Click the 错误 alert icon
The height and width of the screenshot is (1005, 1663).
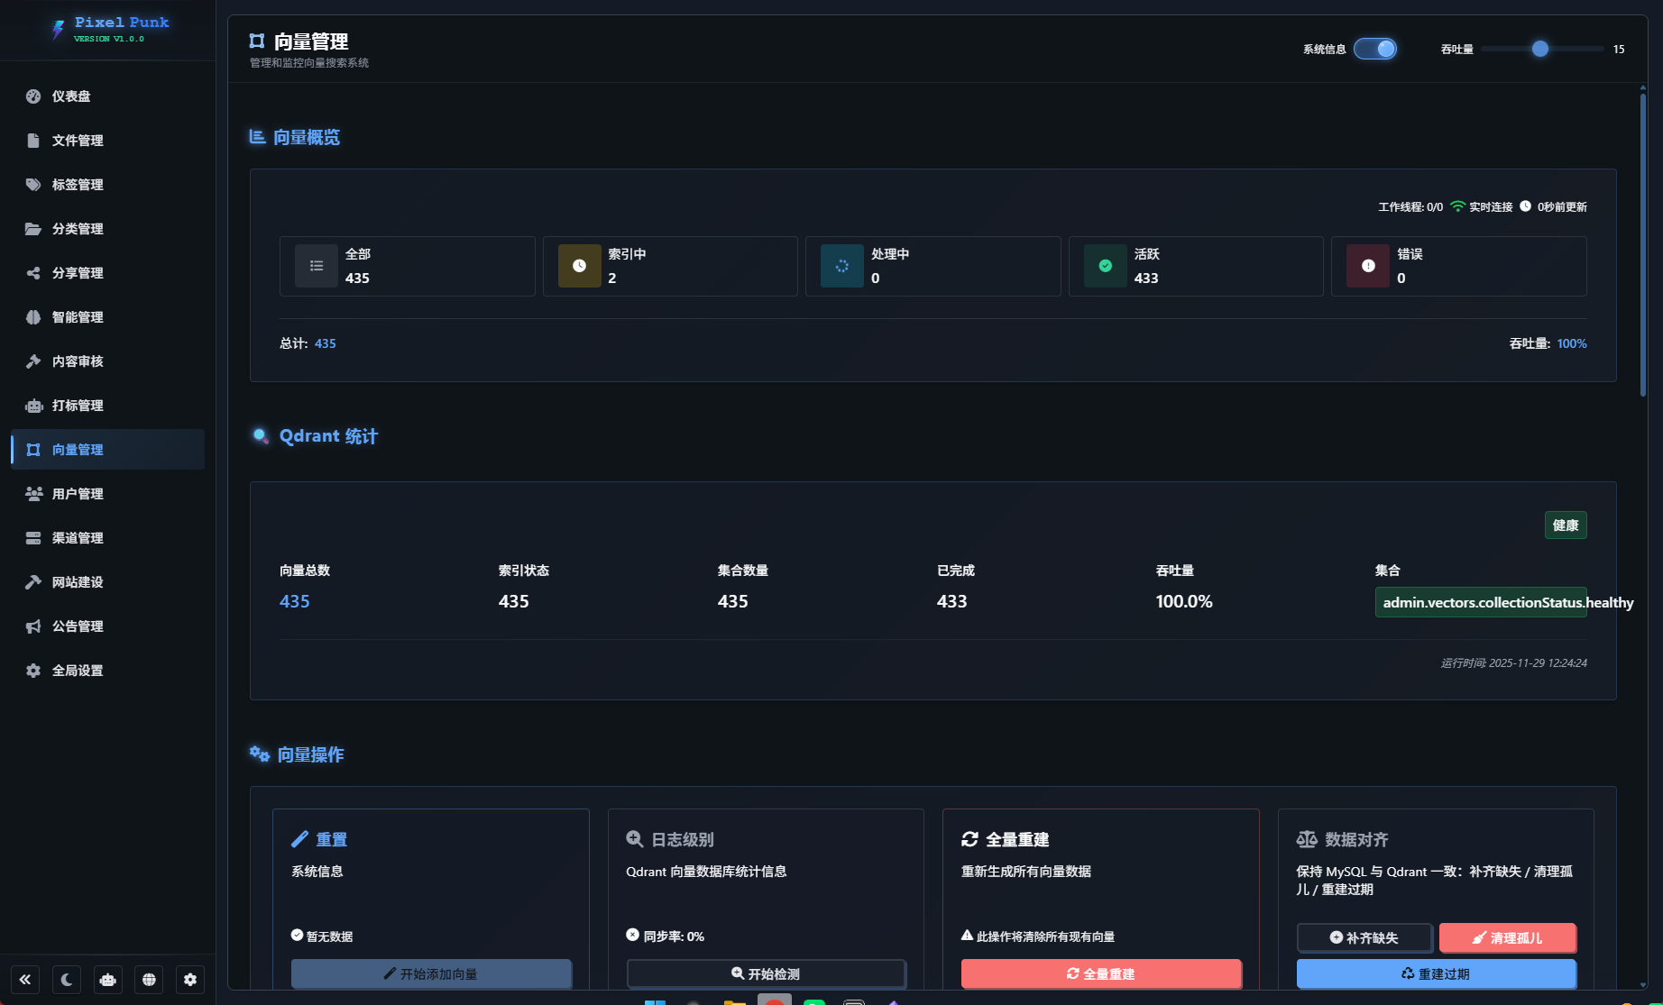point(1368,266)
